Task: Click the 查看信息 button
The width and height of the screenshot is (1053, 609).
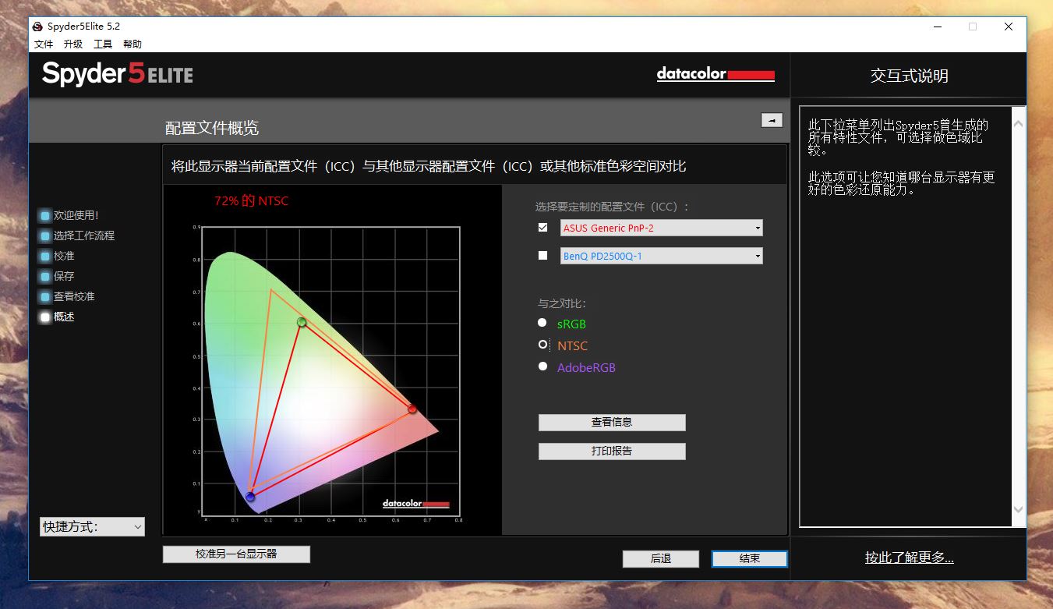Action: [x=611, y=423]
